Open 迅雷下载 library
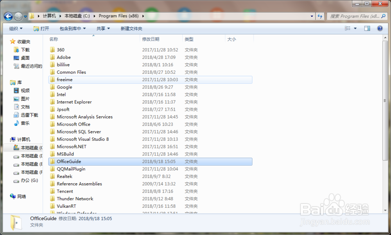Viewport: 391px width, 235px height. pos(26,115)
